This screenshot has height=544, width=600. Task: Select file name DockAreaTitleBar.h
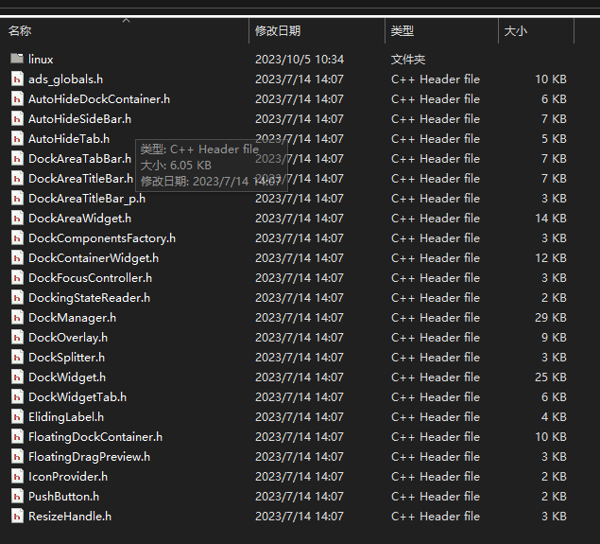80,179
